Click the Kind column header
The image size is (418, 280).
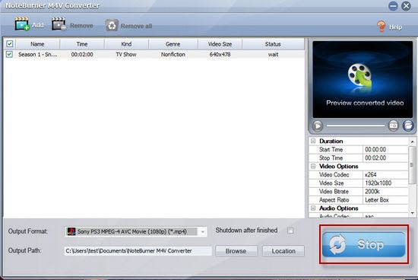pos(126,44)
